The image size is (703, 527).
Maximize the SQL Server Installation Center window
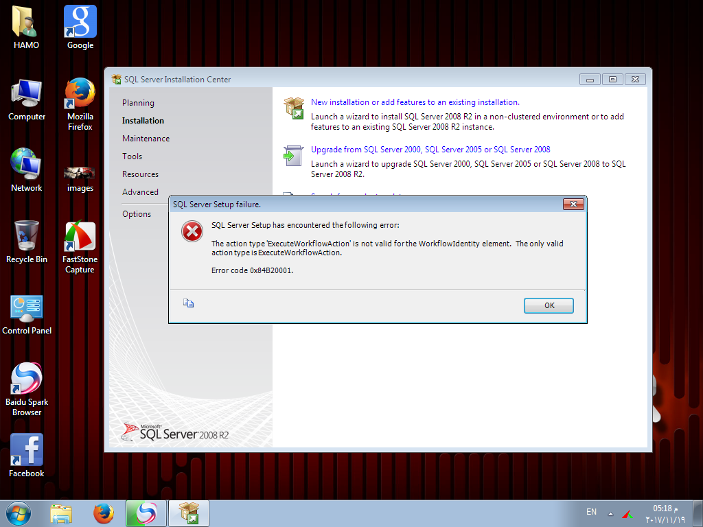[612, 80]
